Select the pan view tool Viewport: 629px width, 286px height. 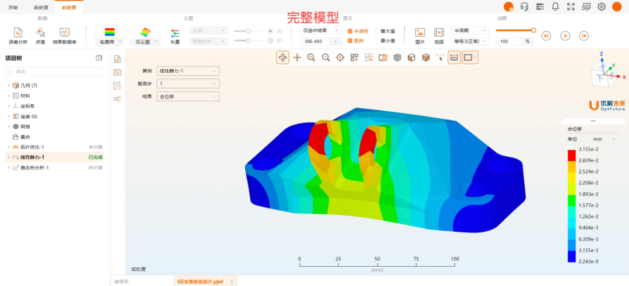point(297,57)
